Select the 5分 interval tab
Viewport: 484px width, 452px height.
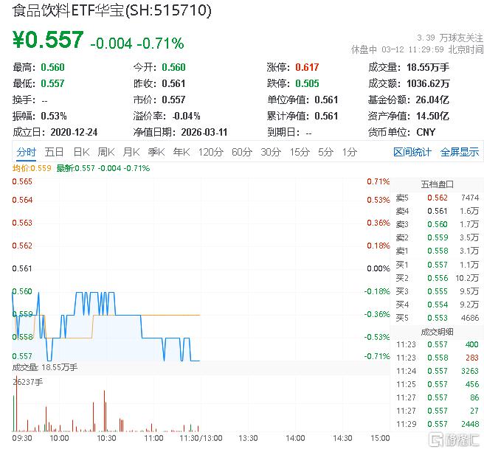[x=325, y=152]
